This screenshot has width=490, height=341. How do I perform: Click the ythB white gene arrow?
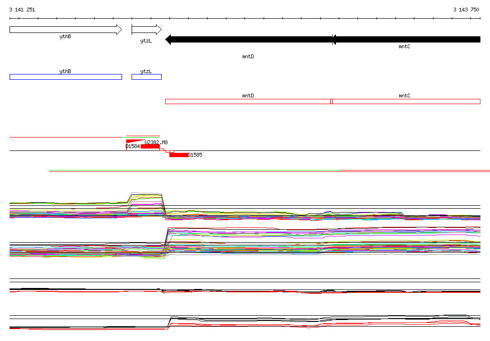coord(66,30)
